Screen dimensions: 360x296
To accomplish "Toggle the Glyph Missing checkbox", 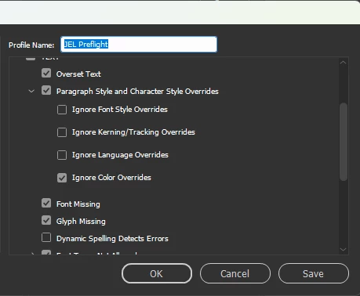I will tap(46, 220).
